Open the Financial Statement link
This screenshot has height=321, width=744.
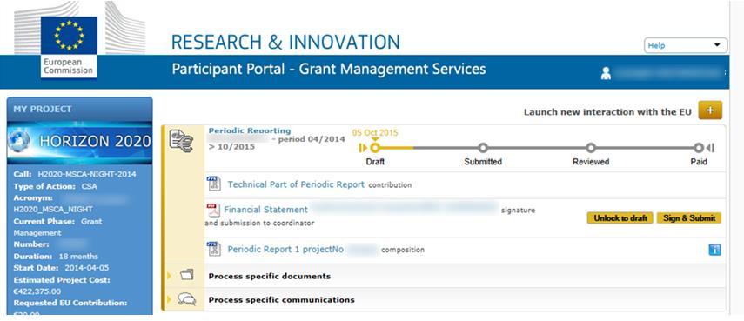pos(265,210)
